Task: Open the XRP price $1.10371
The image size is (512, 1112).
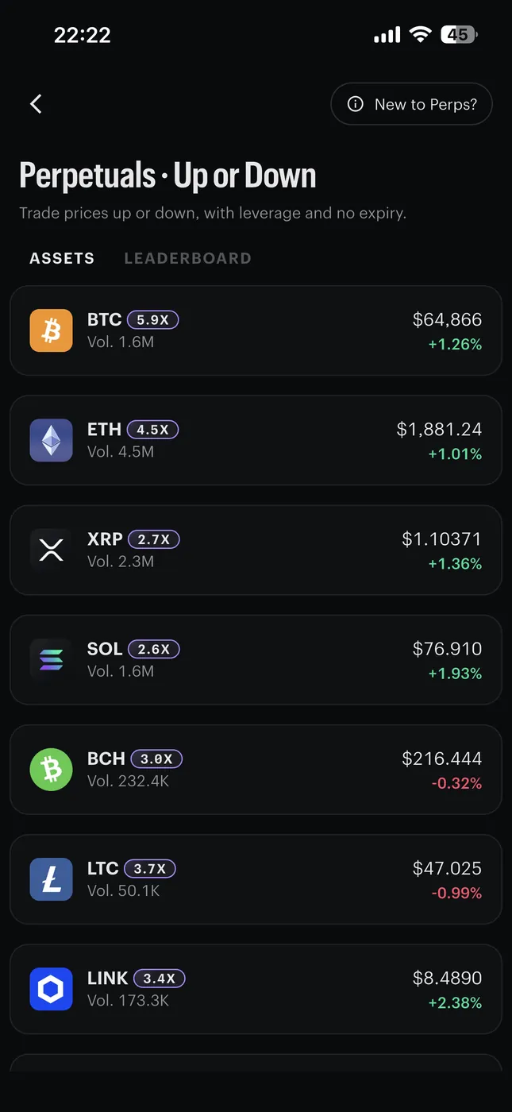Action: [x=441, y=539]
